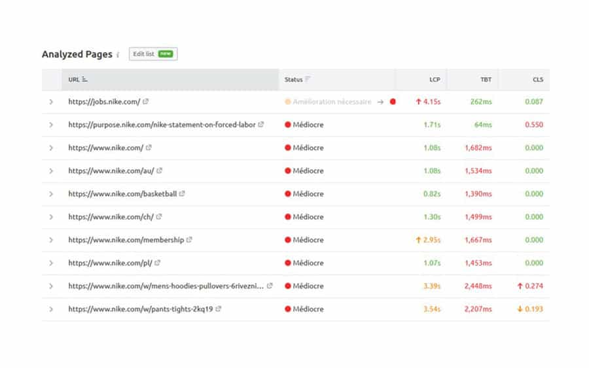The image size is (589, 368).
Task: Click the 1,499ms TBT value
Action: [478, 217]
